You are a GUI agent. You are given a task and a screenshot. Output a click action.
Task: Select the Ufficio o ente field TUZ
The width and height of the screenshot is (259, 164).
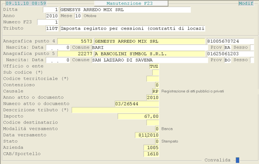click(x=154, y=66)
